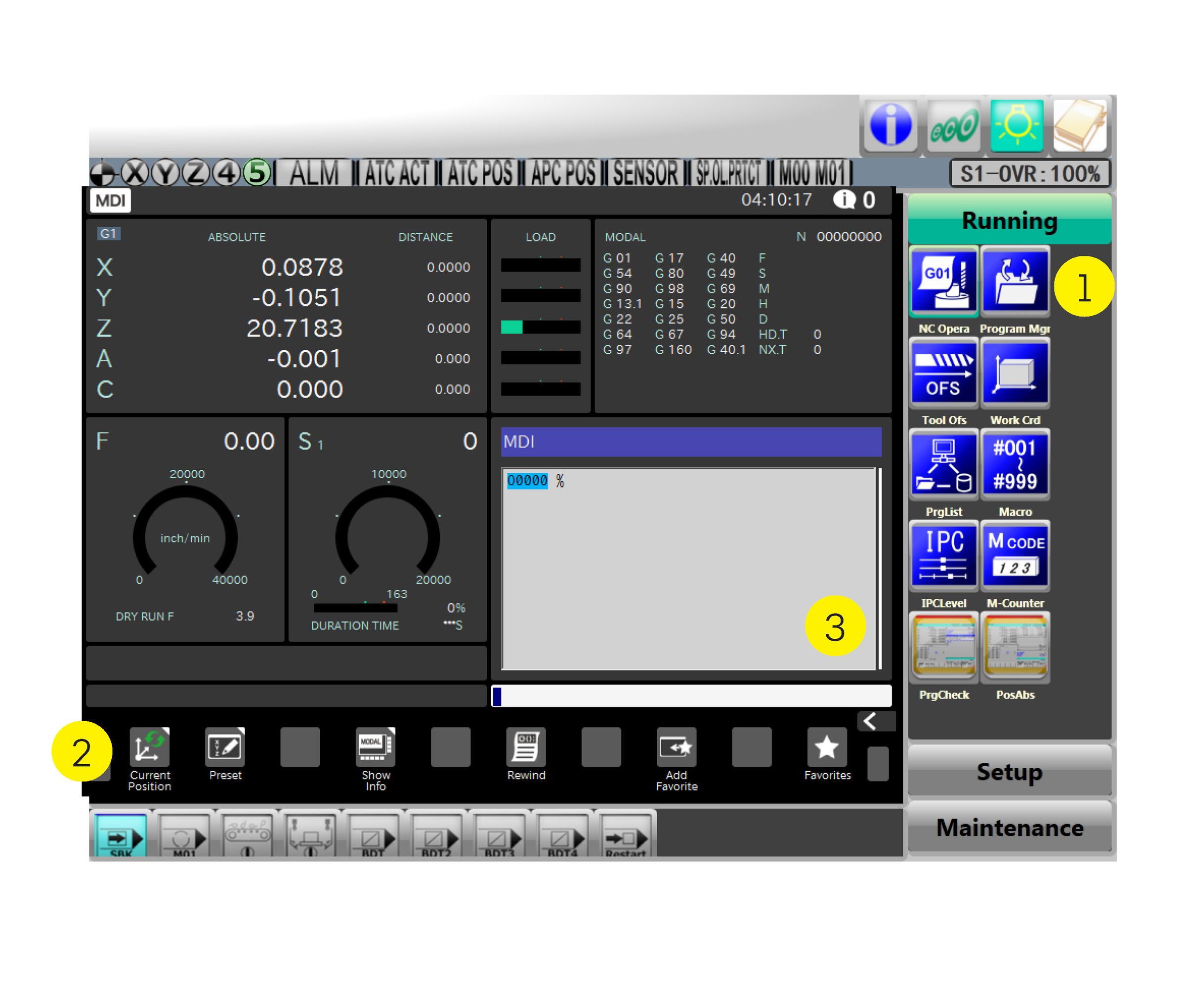The width and height of the screenshot is (1186, 988).
Task: Open the Macro #001-#999 icon
Action: [1015, 464]
